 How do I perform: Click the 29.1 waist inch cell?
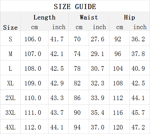(x=98, y=54)
